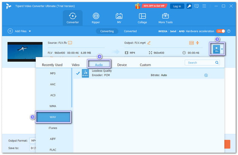
Task: Click the Add Files plus icon
Action: (10, 31)
